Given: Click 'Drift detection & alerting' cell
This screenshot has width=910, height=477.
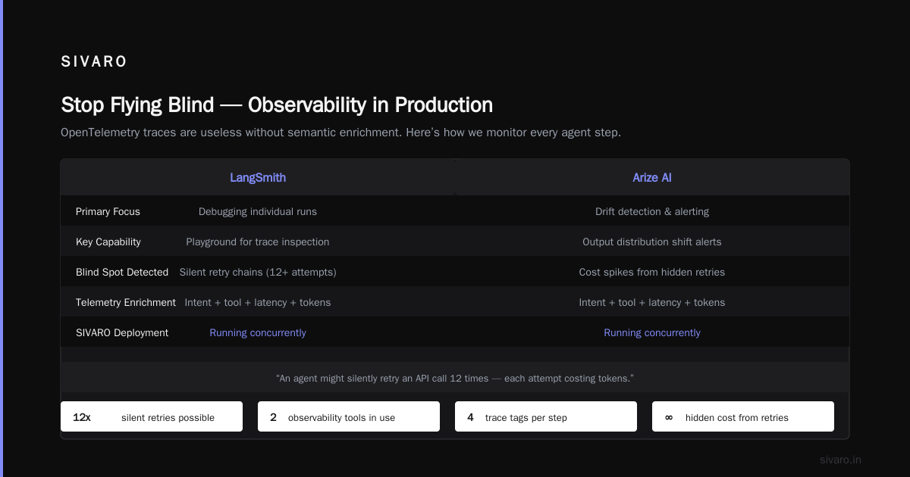Looking at the screenshot, I should click(652, 212).
